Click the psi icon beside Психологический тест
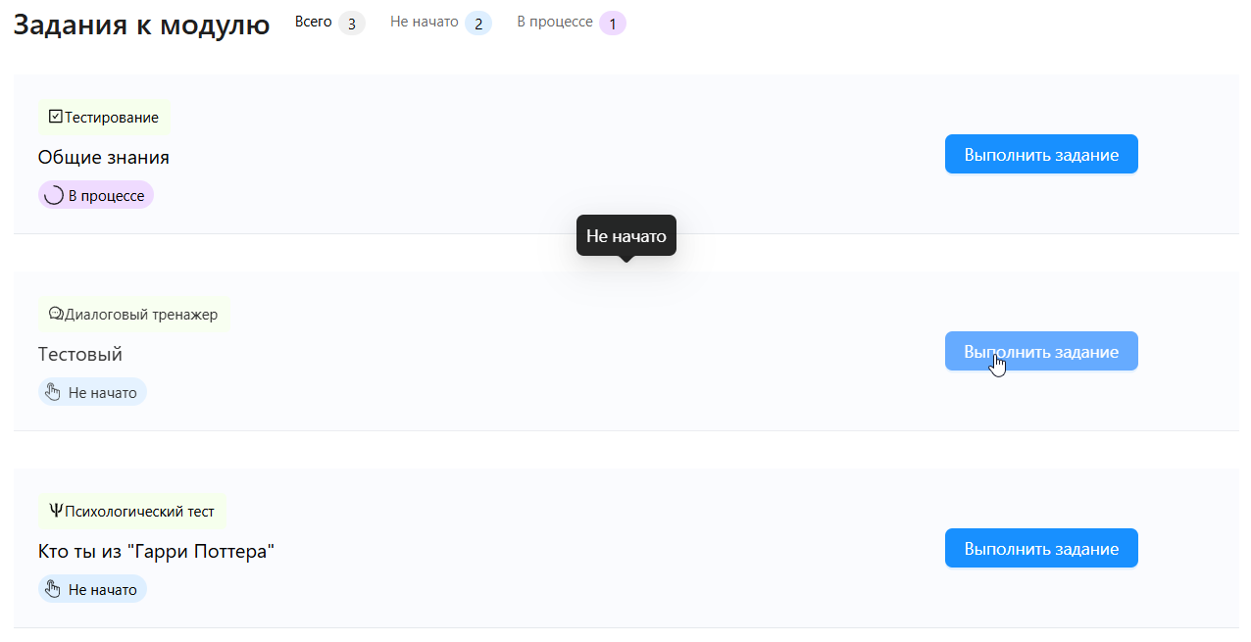Screen dimensions: 1251x642 point(55,511)
